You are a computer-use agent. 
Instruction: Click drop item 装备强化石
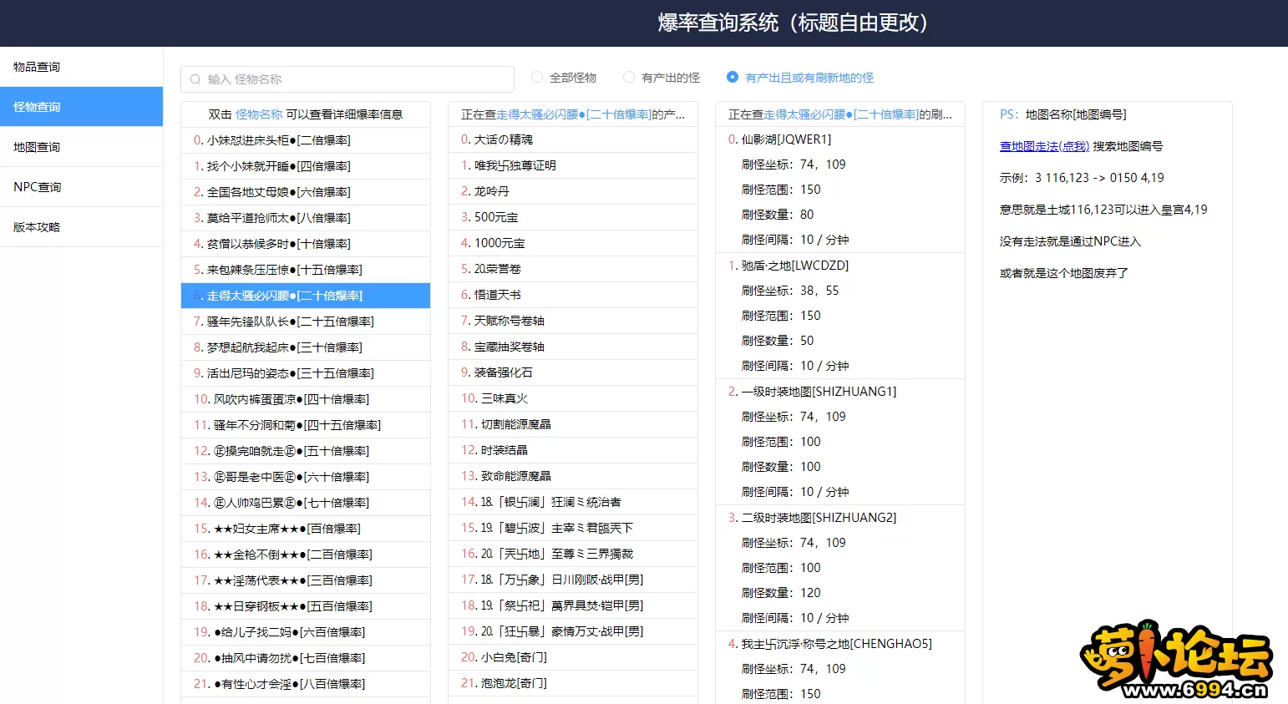pos(573,372)
